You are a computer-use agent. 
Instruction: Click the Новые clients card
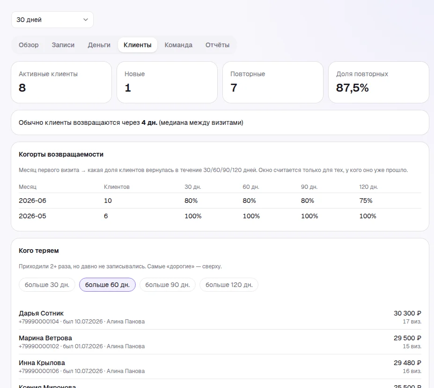point(167,82)
